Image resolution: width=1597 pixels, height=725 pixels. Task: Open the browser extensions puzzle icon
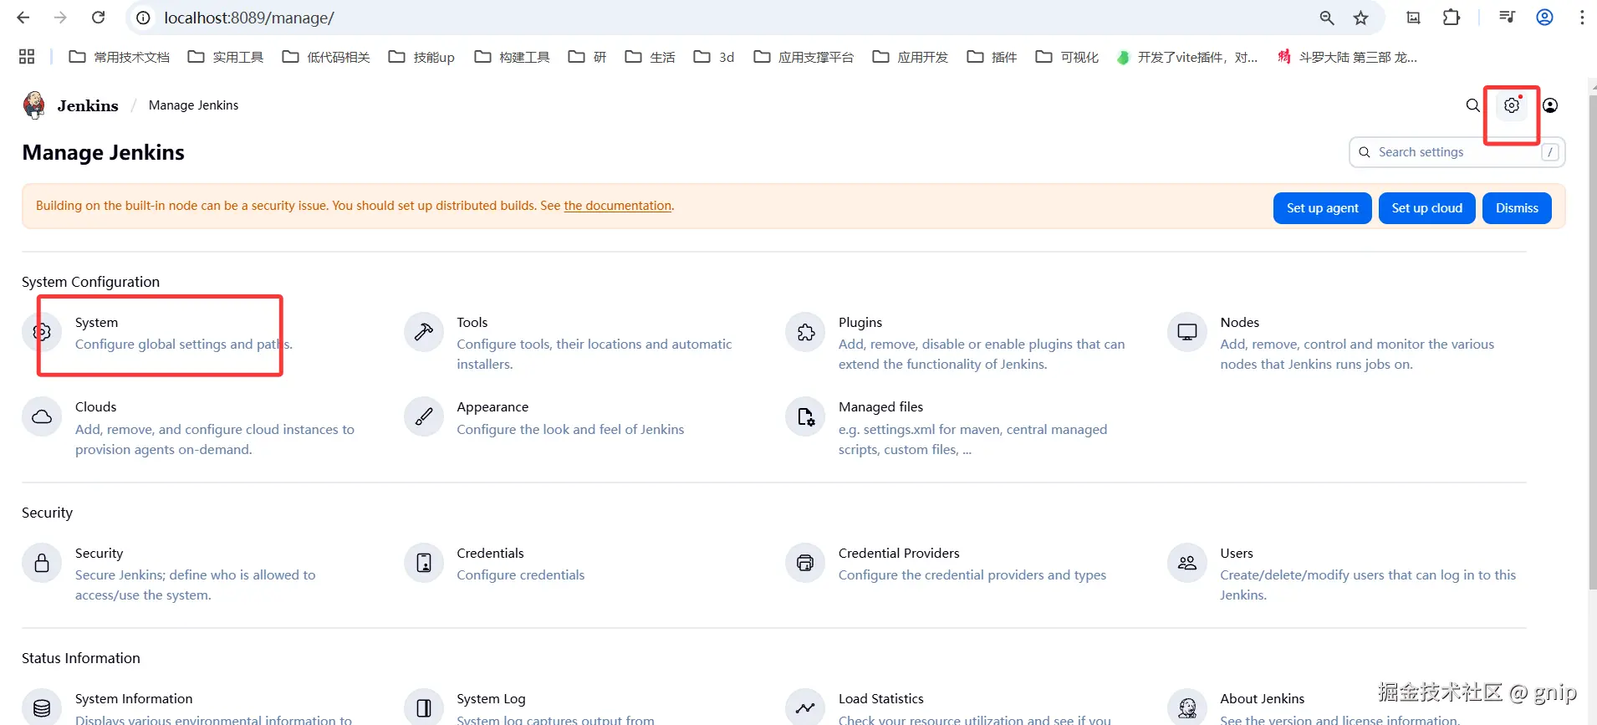click(1452, 18)
